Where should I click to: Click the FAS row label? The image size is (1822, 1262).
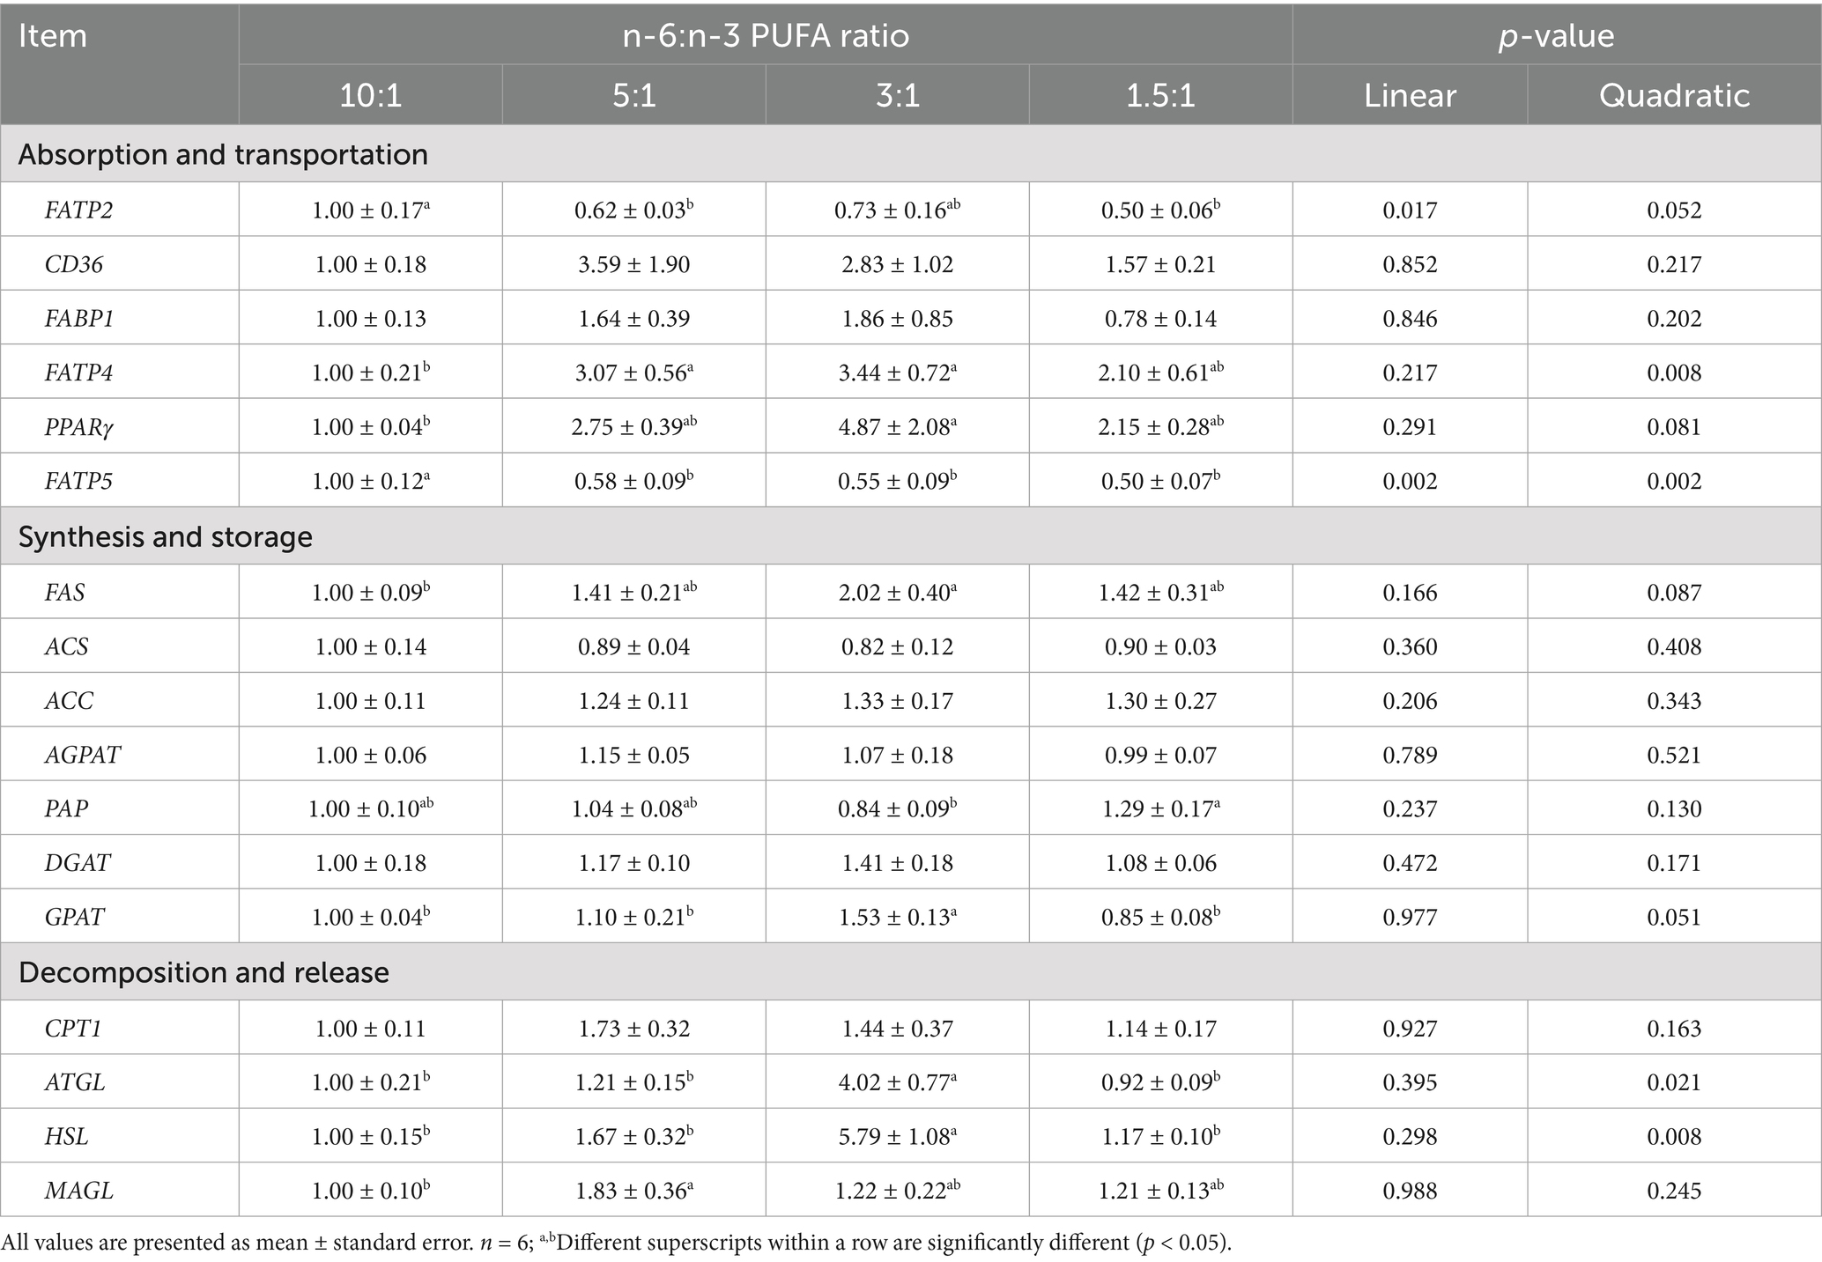coord(65,592)
